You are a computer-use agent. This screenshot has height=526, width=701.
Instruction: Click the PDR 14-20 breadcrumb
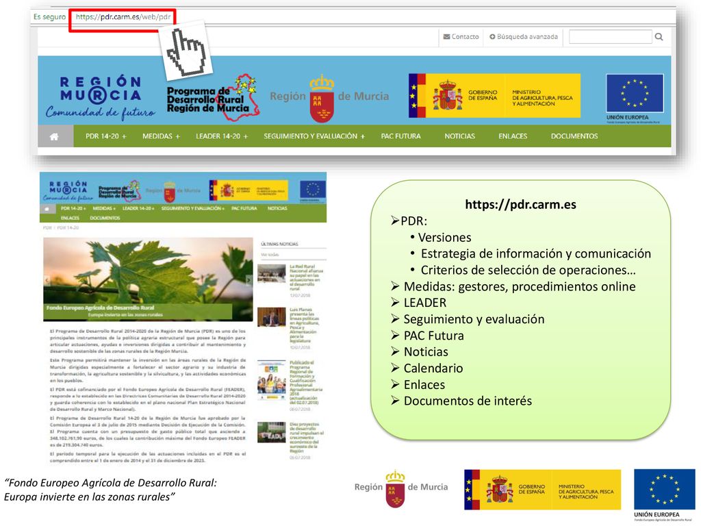(x=68, y=227)
